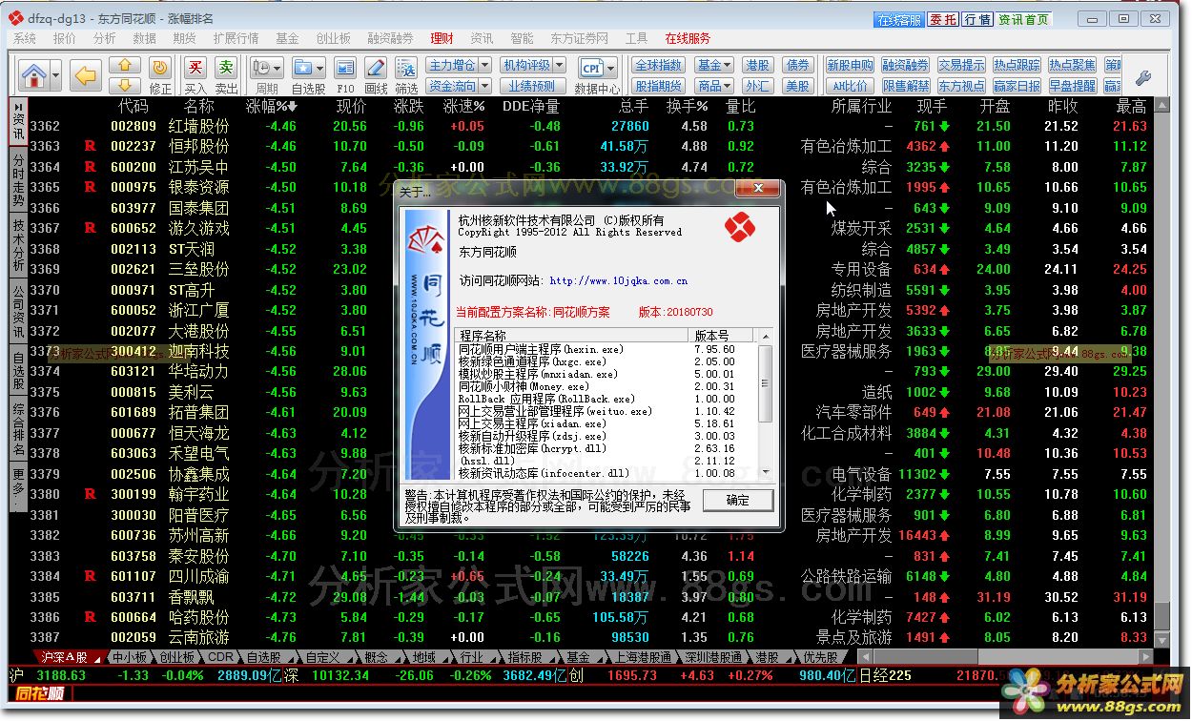Click the 港股 toolbar button

[757, 65]
